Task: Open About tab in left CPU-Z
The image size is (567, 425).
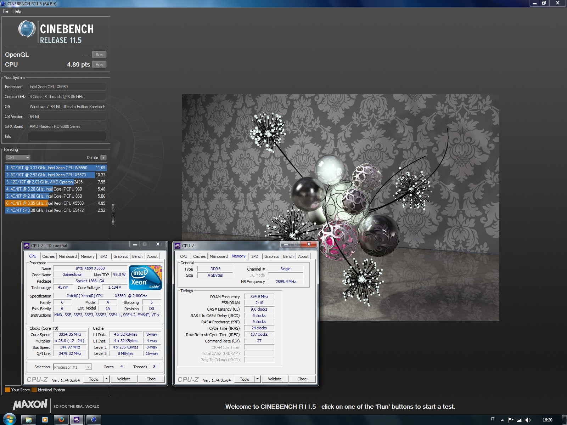Action: coord(152,256)
